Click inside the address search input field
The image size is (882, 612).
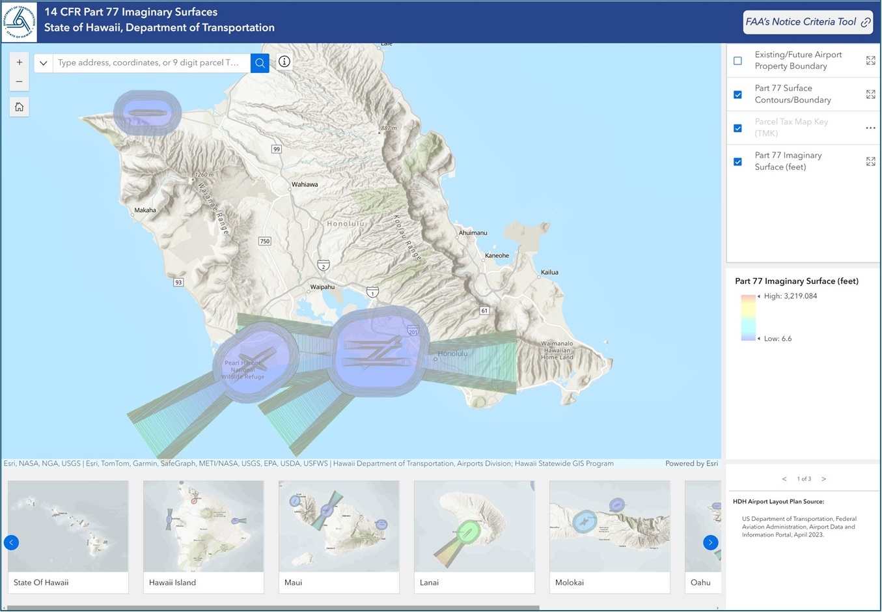(150, 63)
